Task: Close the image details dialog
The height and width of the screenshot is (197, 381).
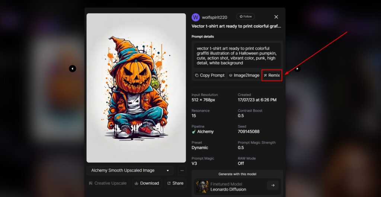Action: coord(276,17)
